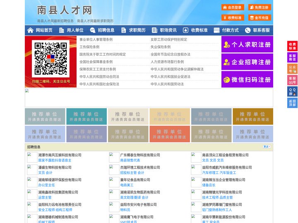Click the phone icon beside 联系客服
Screen dimensions: 298x223
248,30
